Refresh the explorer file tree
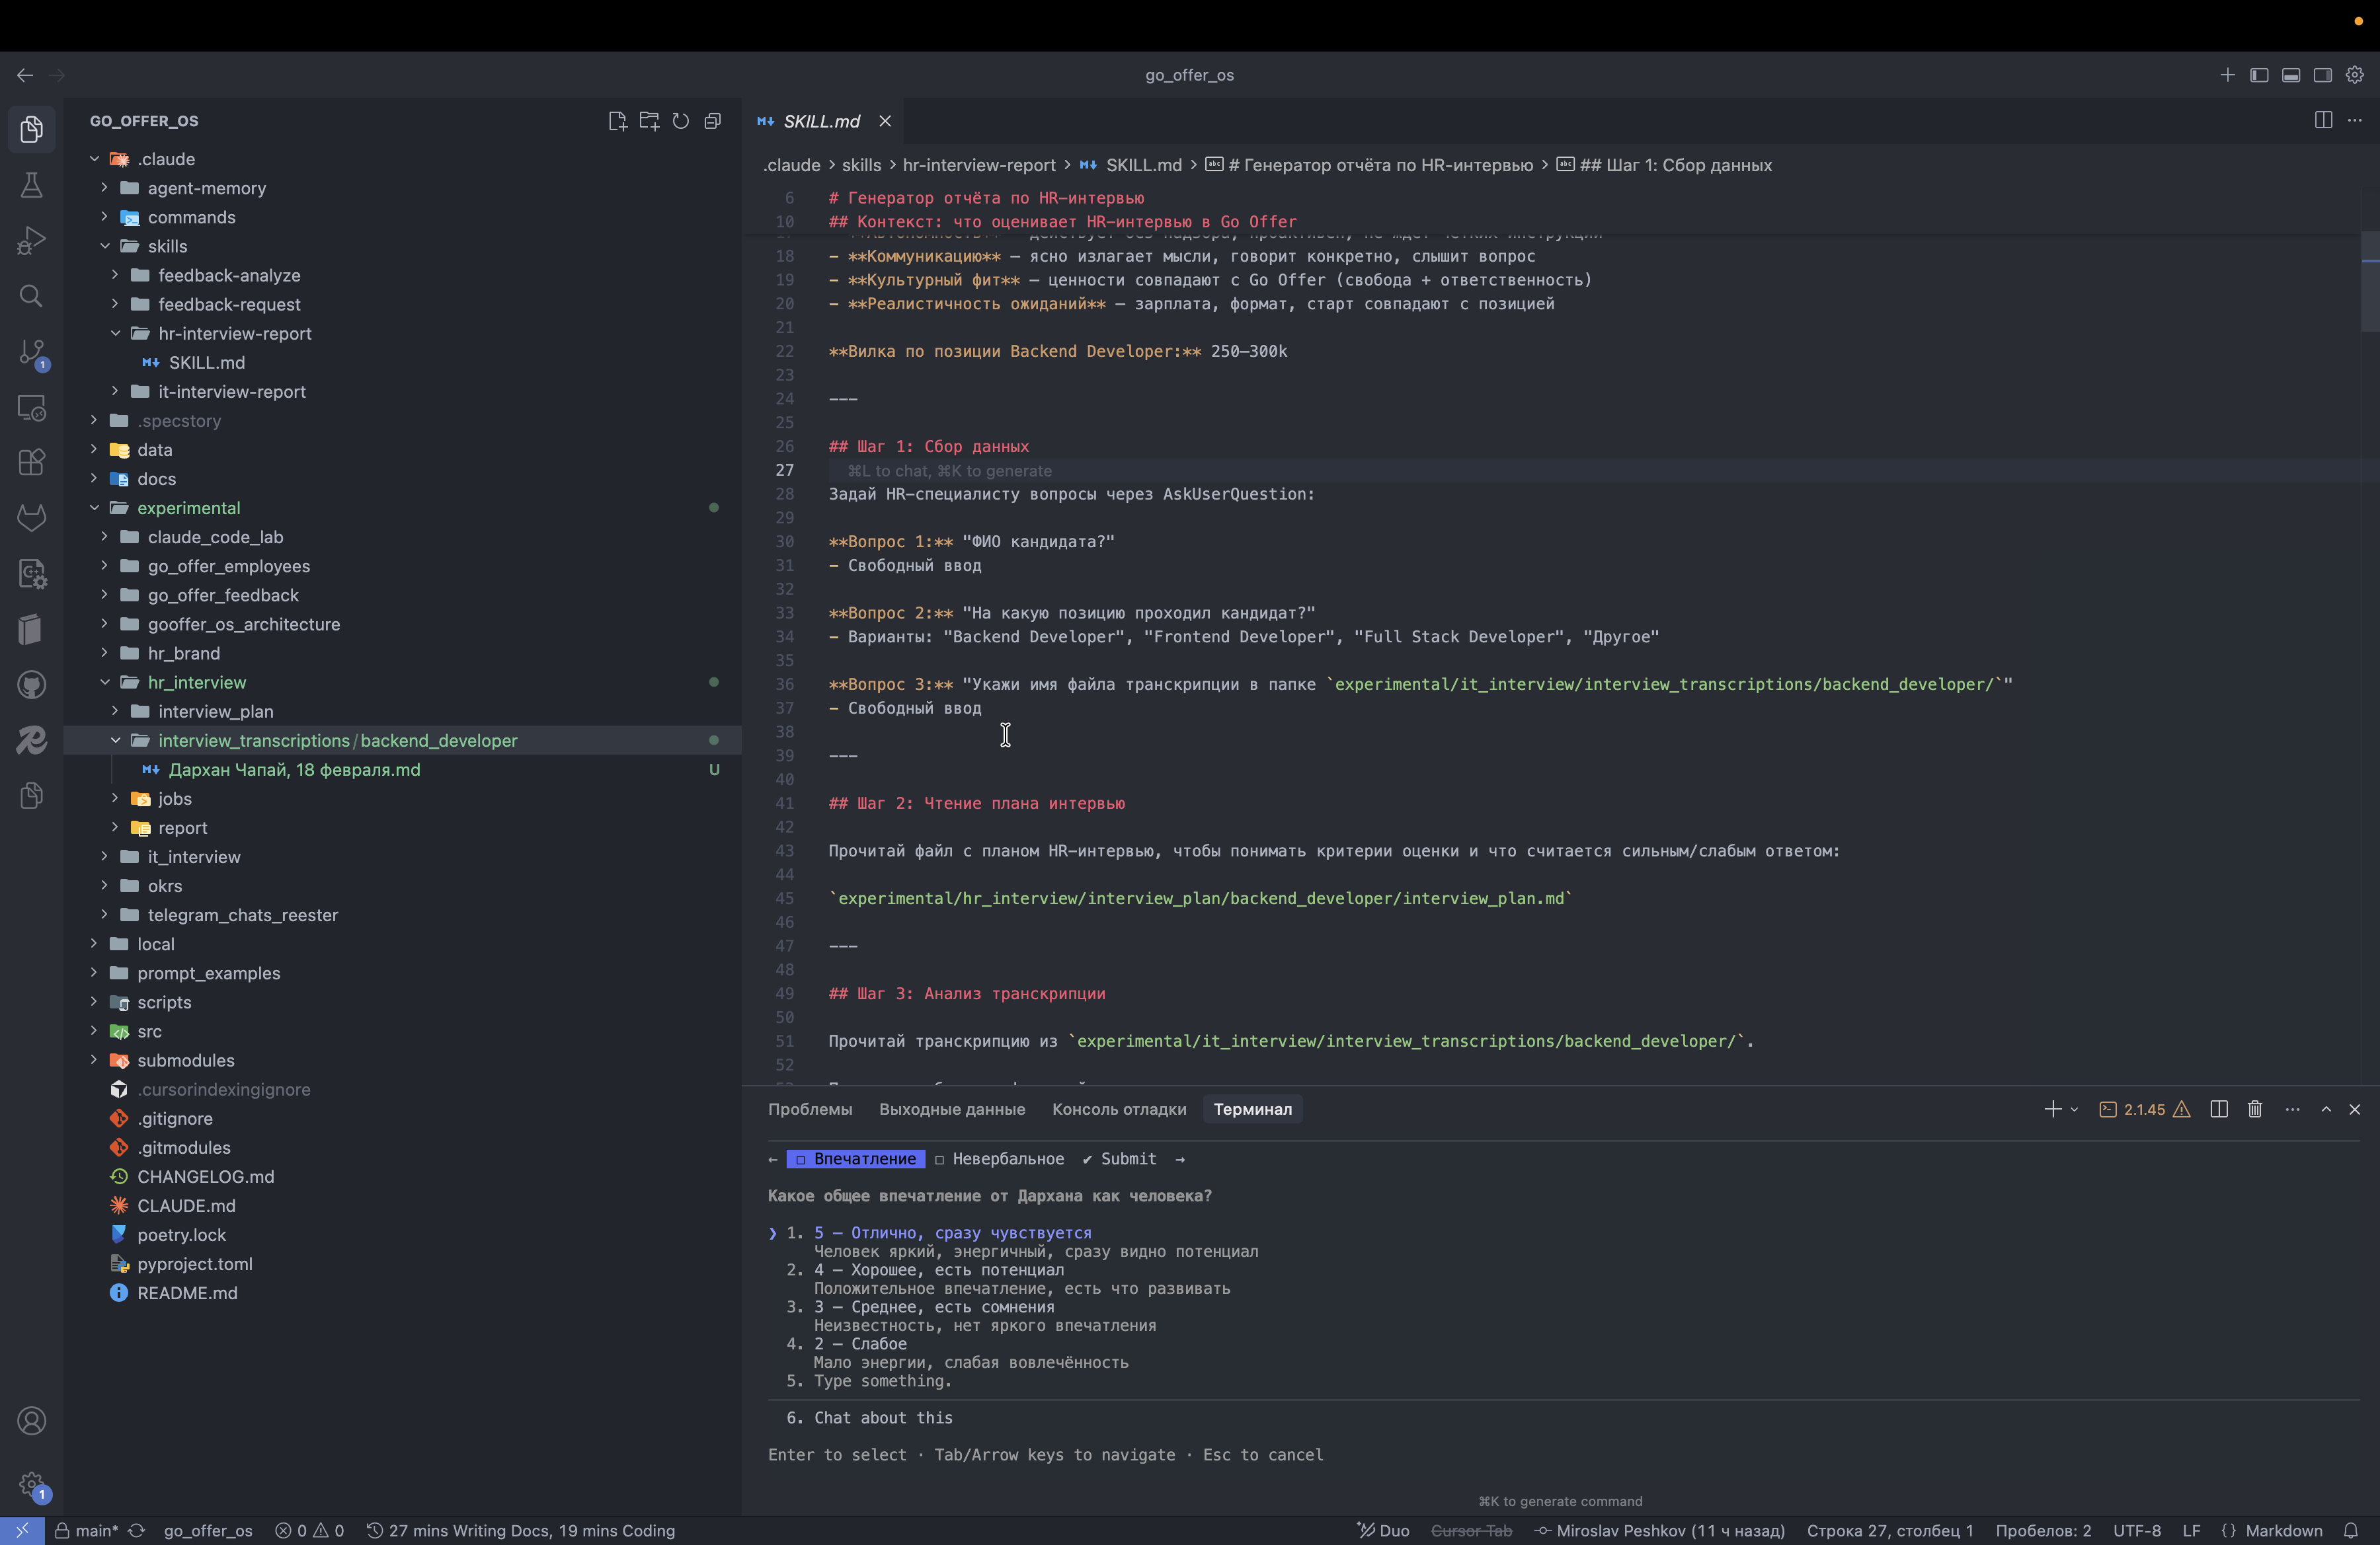The width and height of the screenshot is (2380, 1545). [x=681, y=121]
